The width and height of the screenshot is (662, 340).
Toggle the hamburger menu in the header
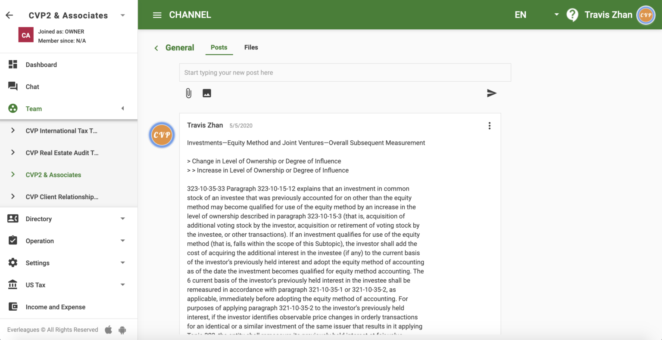click(x=157, y=15)
